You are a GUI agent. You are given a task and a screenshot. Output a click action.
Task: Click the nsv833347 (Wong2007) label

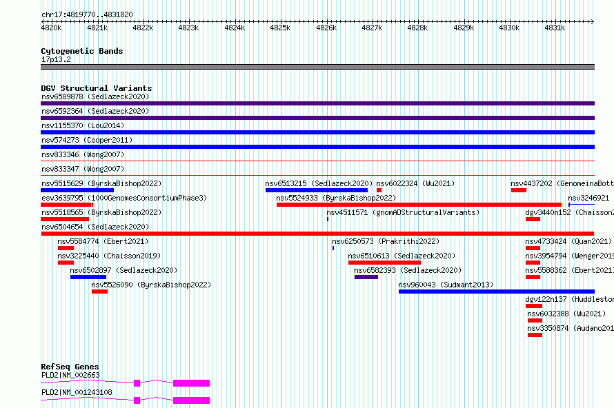[83, 169]
